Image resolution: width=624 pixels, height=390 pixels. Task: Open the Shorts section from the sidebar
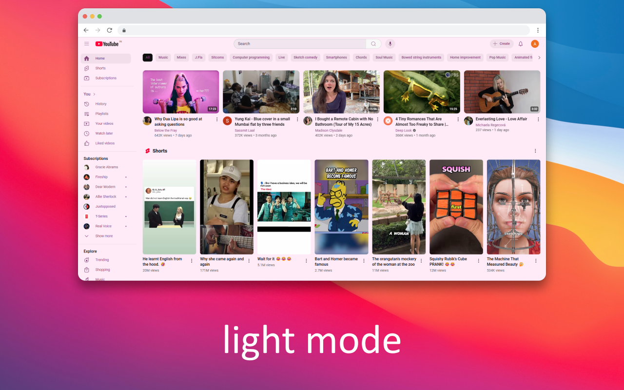(x=99, y=68)
